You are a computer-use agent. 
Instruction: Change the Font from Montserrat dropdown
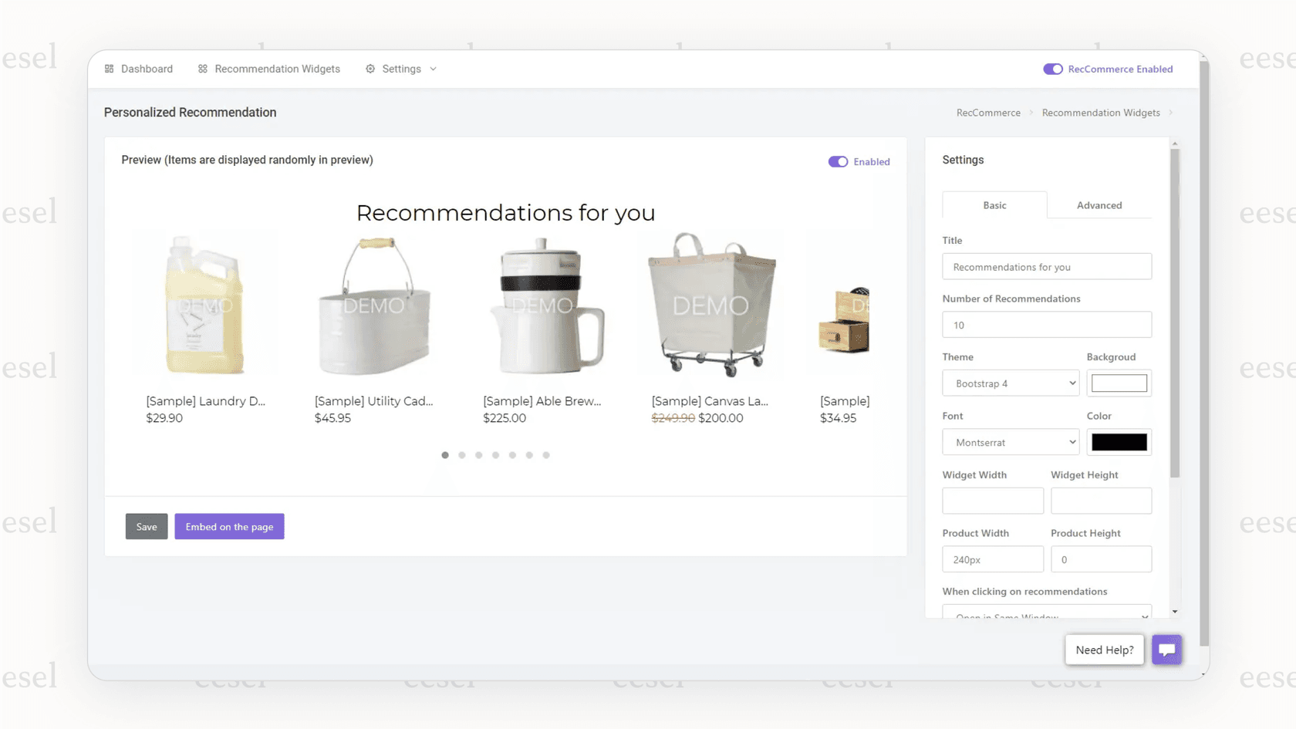(x=1011, y=441)
